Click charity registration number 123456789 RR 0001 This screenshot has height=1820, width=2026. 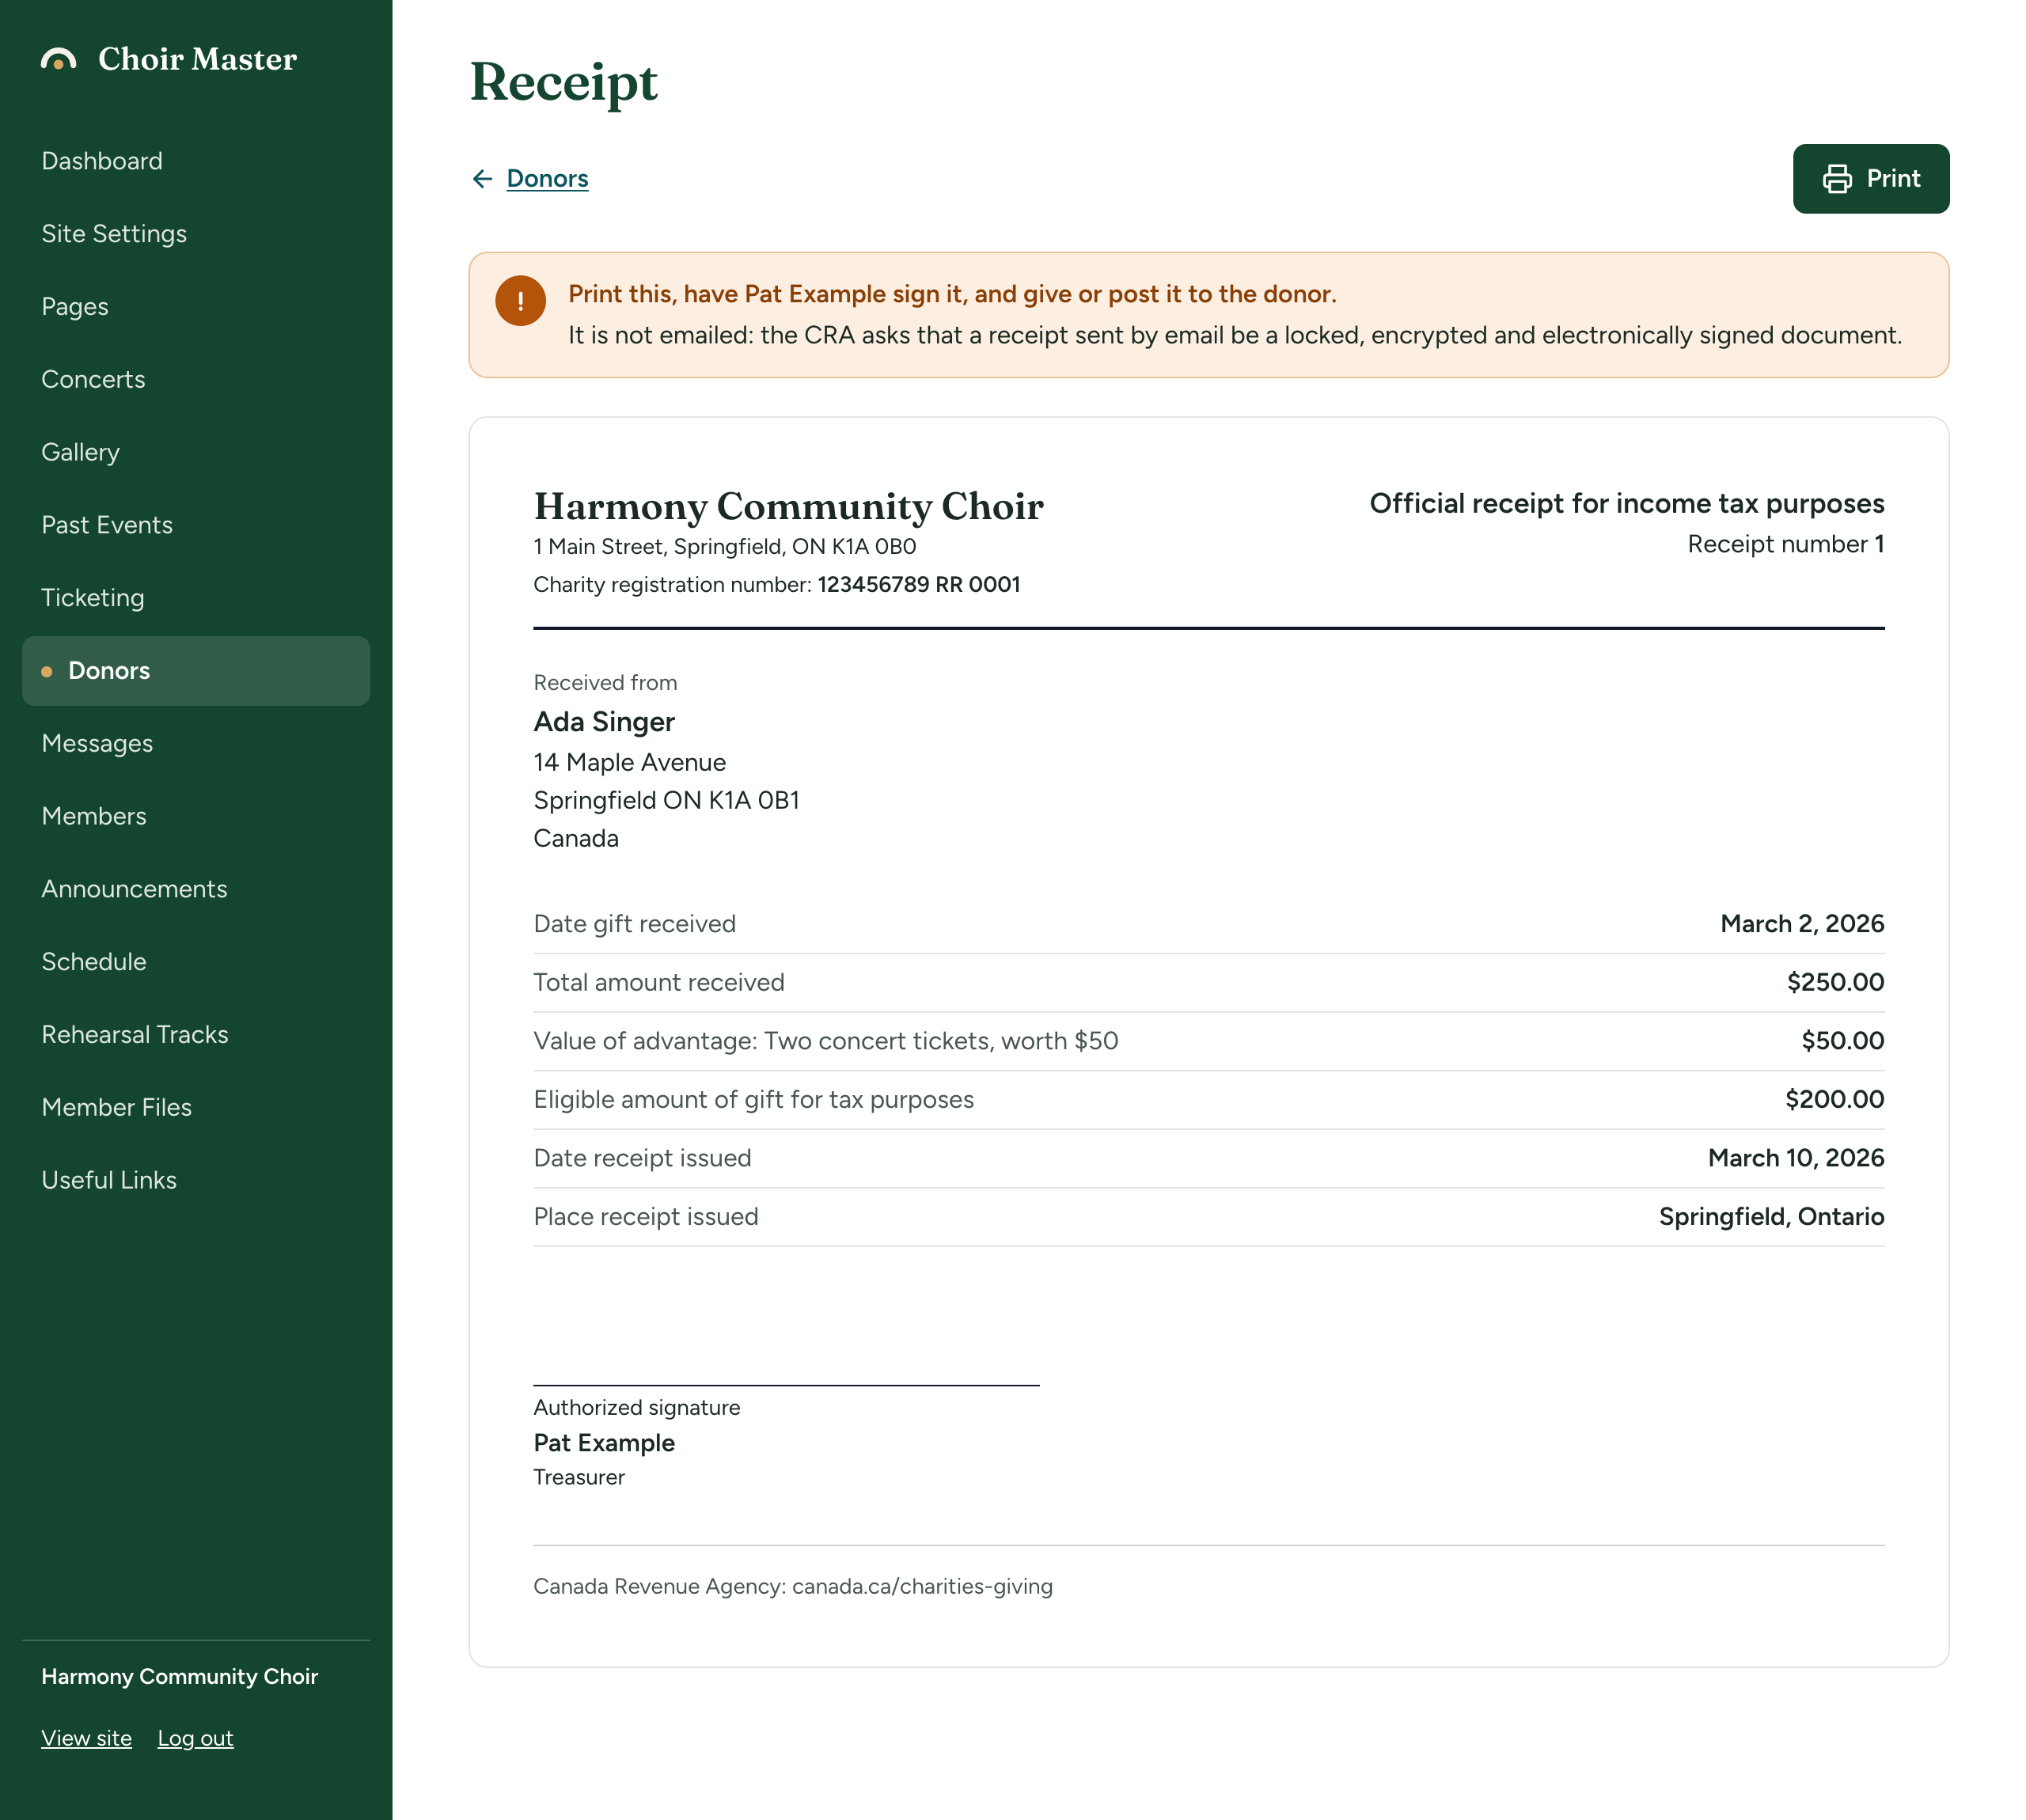918,585
